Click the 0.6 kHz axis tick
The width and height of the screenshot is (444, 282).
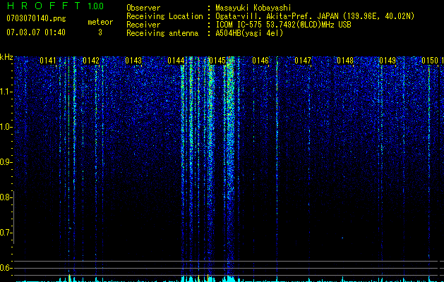point(6,268)
